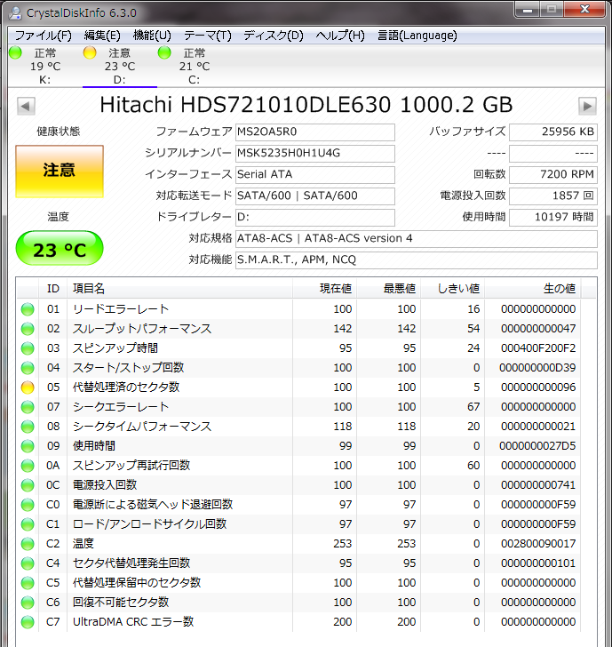Click the yellow status icon for attribute 05
612x647 pixels.
coord(28,387)
